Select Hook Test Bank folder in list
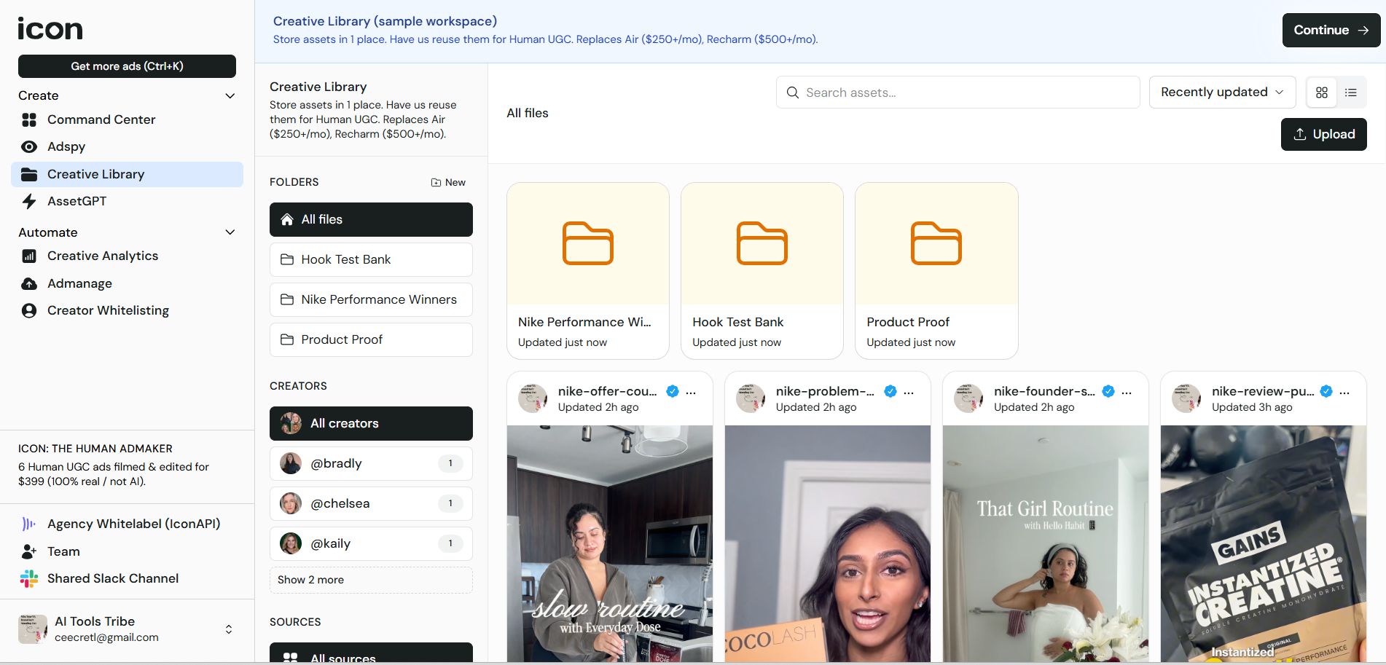 coord(371,259)
